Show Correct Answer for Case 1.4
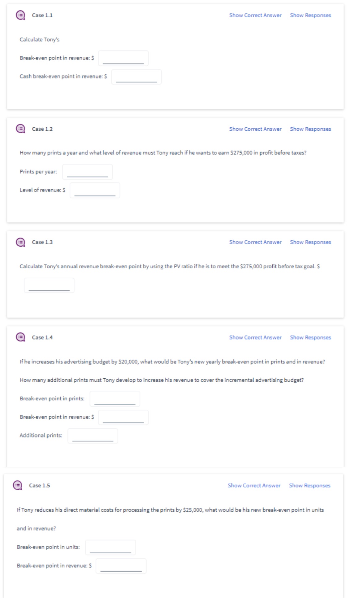This screenshot has width=350, height=598. [x=255, y=337]
